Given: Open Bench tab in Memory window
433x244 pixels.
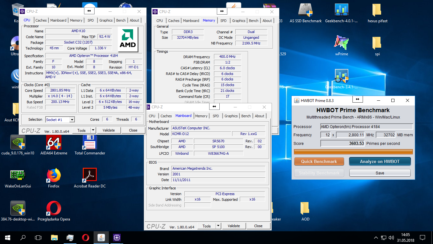Looking at the screenshot, I should pos(254,21).
